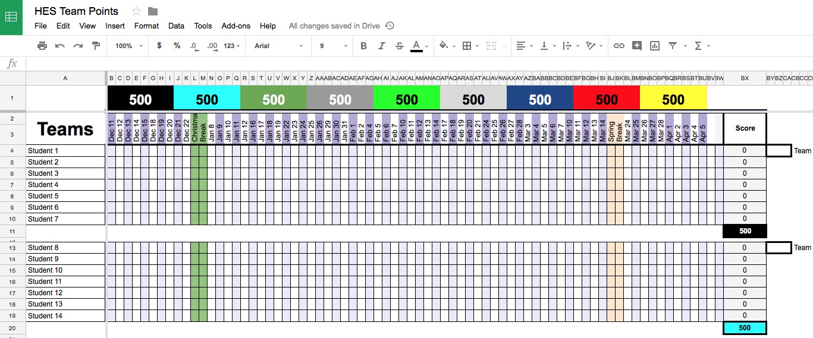Star the HES Team Points document
Screen dimensions: 813x338
click(136, 11)
